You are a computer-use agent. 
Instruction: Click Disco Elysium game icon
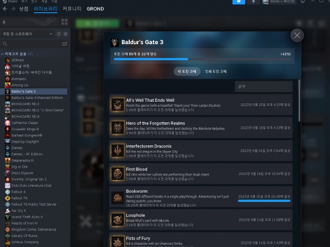point(8,173)
